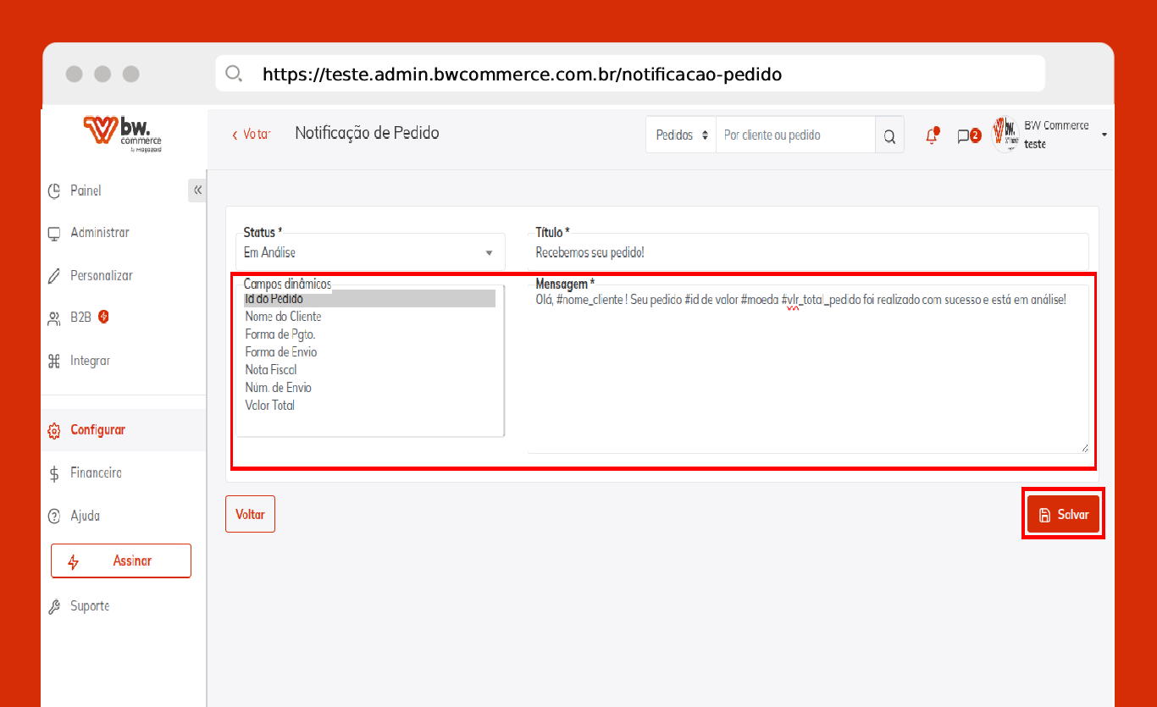Expand the Status dropdown

(370, 252)
